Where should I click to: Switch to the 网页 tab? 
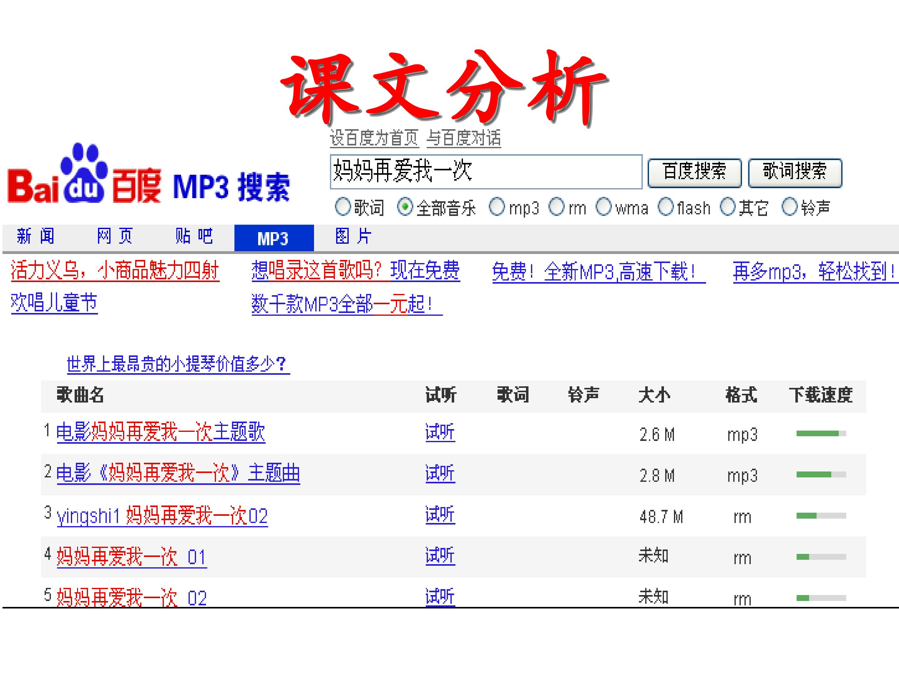115,237
